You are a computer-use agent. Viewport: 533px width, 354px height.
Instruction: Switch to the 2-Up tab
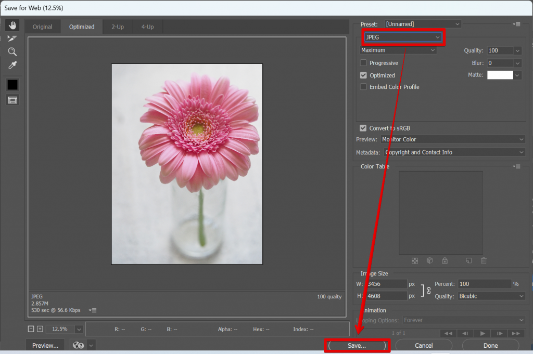pyautogui.click(x=118, y=26)
